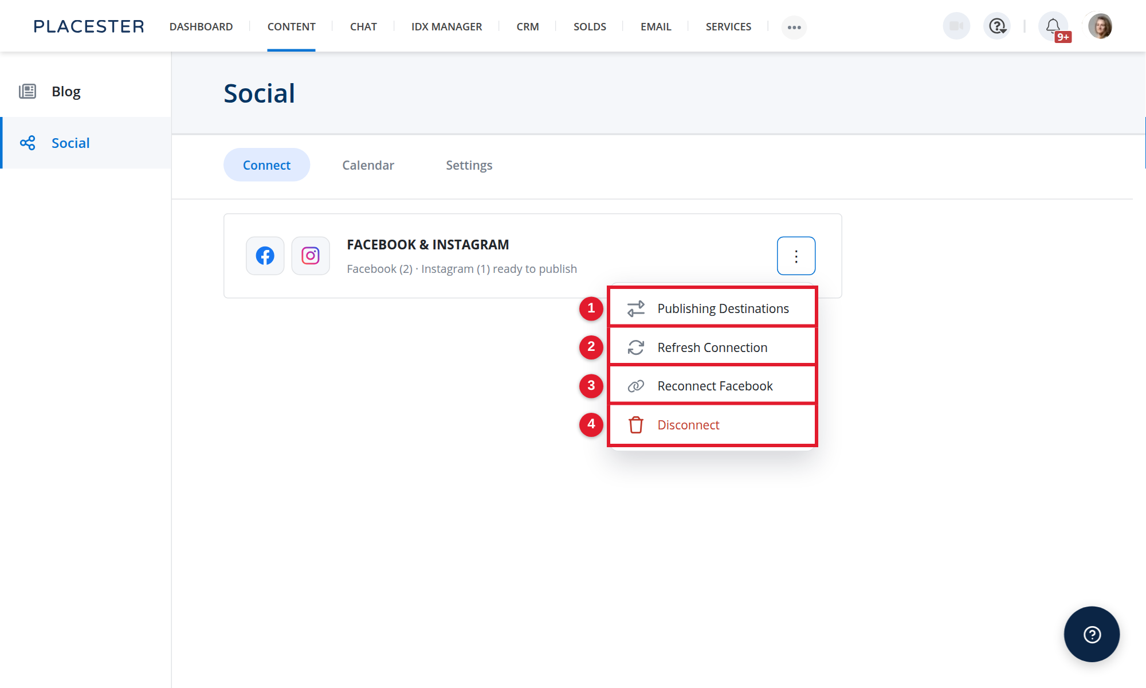Select Publishing Destinations from the menu
1146x688 pixels.
point(712,308)
